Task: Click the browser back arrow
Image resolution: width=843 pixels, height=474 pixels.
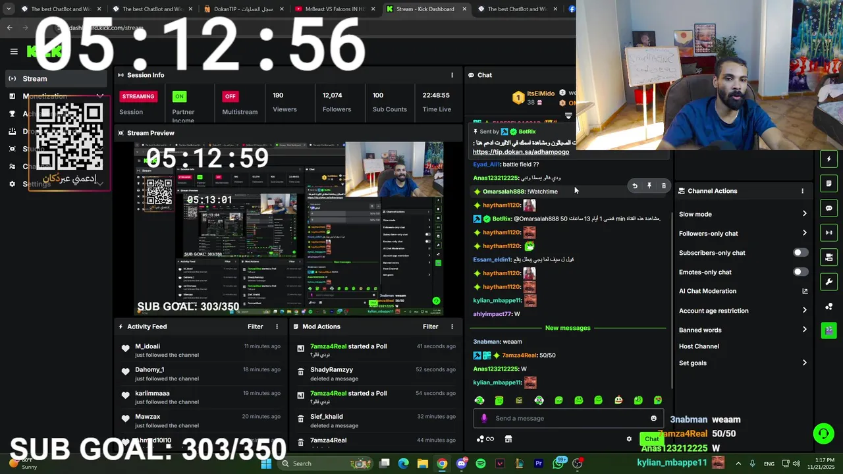Action: click(x=9, y=28)
